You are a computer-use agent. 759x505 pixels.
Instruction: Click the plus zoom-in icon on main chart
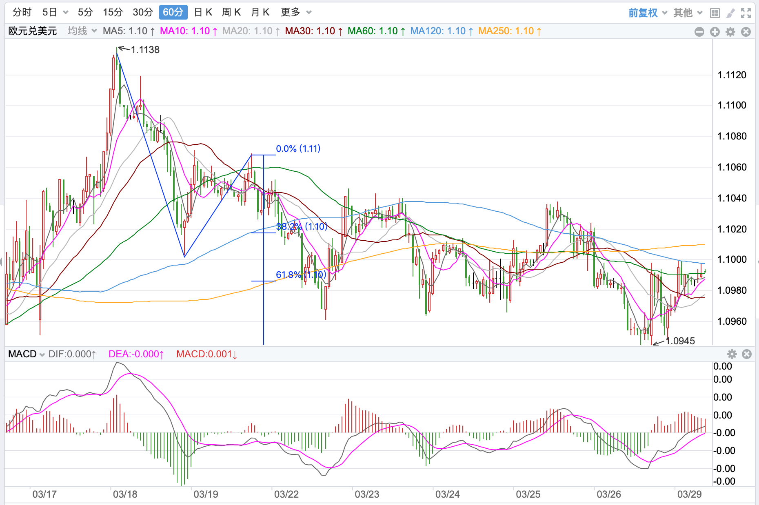715,32
